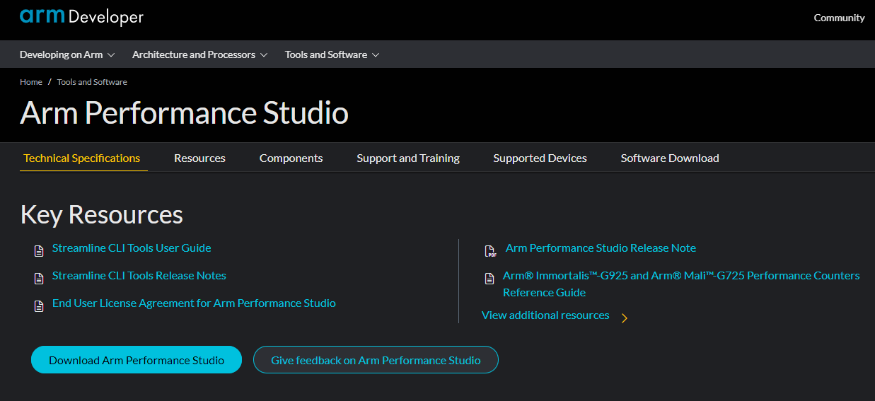Open the Software Download tab
The width and height of the screenshot is (875, 401).
[x=669, y=158]
